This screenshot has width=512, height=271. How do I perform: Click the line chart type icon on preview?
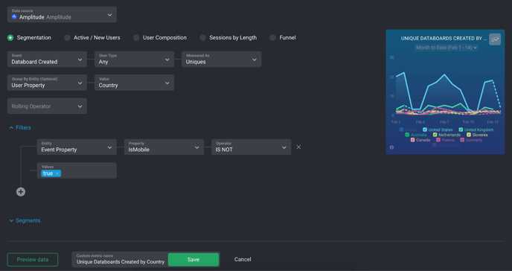[x=495, y=39]
